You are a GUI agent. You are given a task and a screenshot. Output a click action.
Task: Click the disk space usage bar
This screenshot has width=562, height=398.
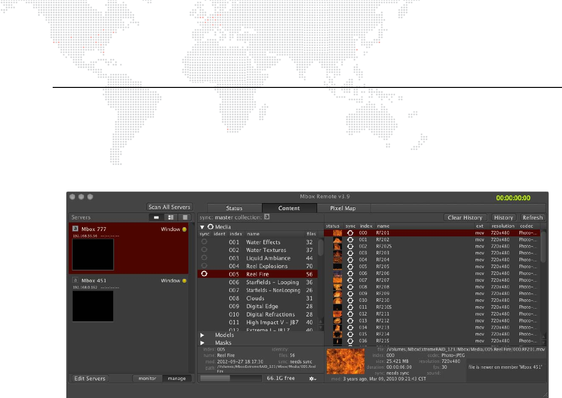[231, 378]
